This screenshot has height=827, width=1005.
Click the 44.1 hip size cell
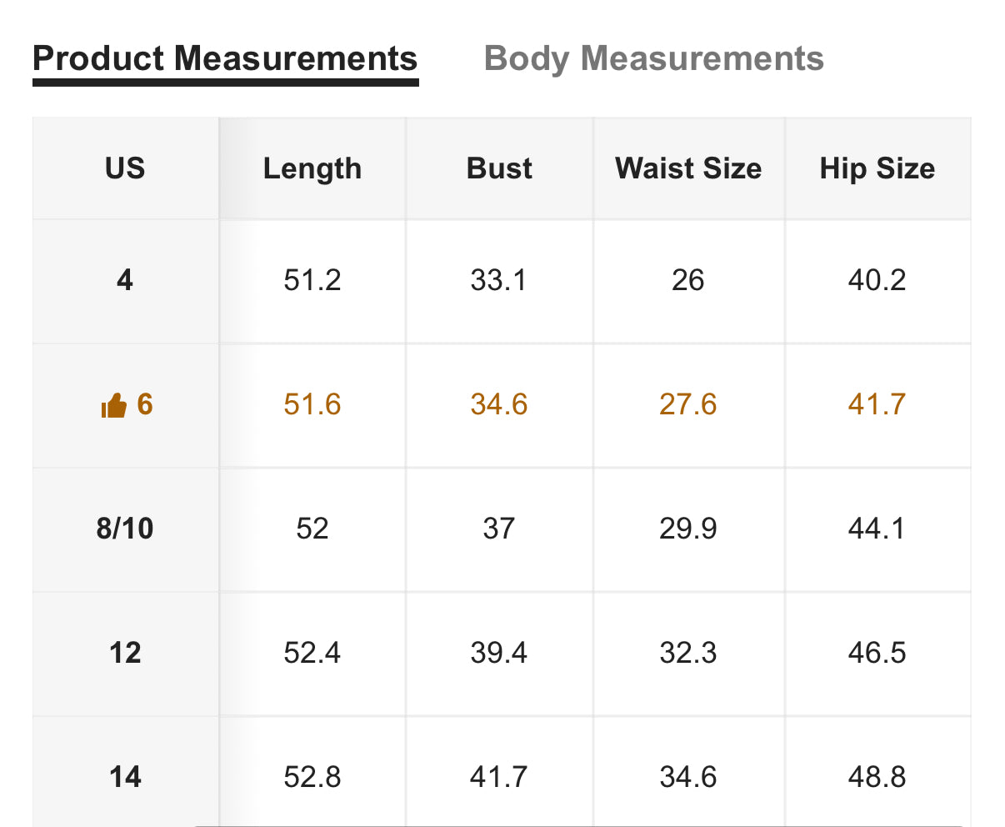pyautogui.click(x=877, y=529)
